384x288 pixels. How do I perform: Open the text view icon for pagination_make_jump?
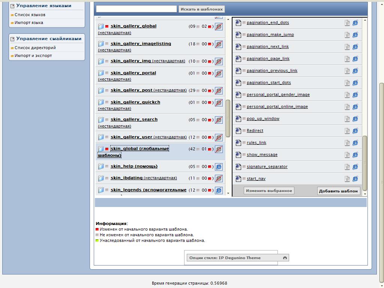tap(347, 35)
